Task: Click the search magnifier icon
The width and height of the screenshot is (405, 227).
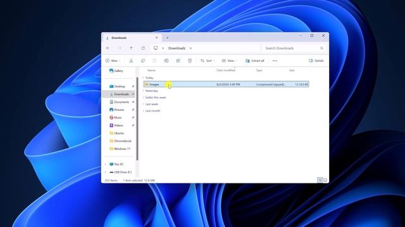Action: [x=321, y=48]
